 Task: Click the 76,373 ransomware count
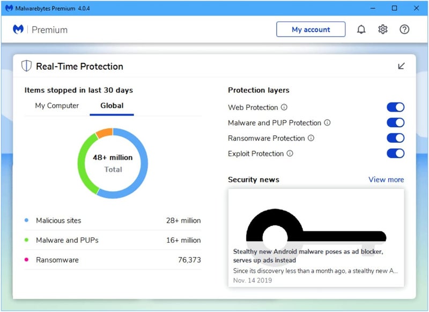189,260
